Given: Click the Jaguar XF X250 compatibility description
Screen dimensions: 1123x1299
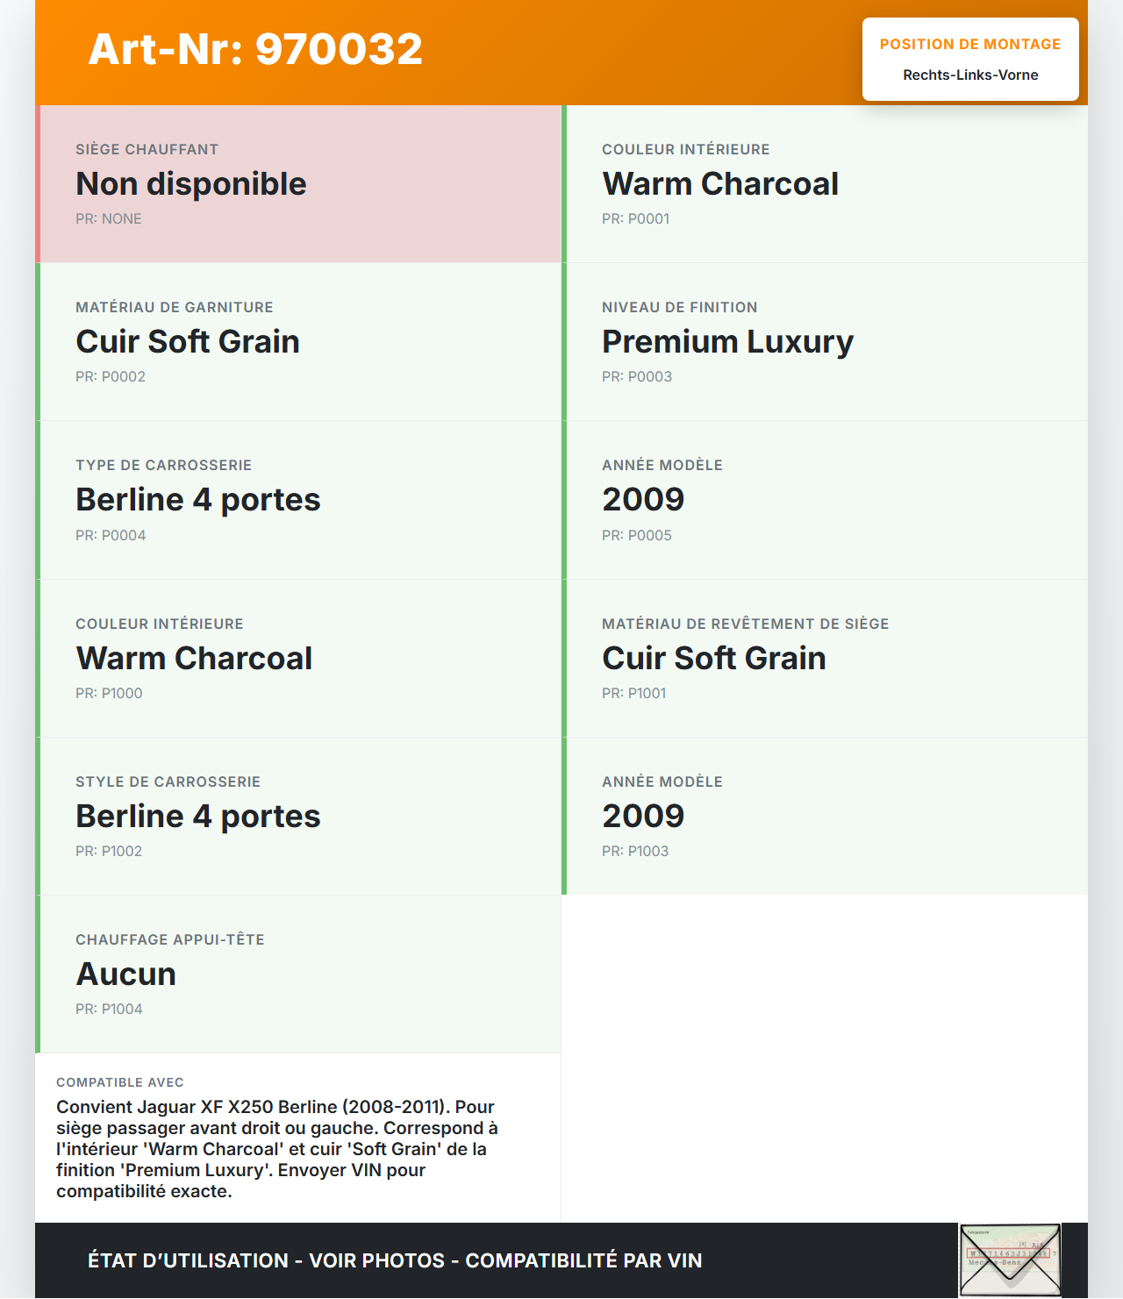Looking at the screenshot, I should pos(276,1149).
